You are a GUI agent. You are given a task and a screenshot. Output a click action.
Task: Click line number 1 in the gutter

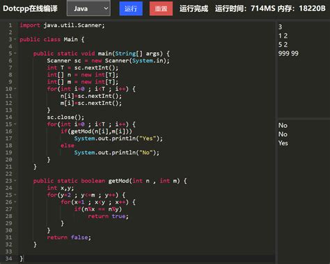click(10, 25)
